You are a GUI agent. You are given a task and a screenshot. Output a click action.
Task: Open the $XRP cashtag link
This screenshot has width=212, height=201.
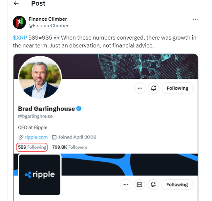point(20,38)
